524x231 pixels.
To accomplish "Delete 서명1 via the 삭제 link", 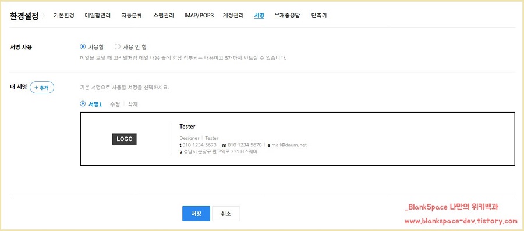I will 133,104.
